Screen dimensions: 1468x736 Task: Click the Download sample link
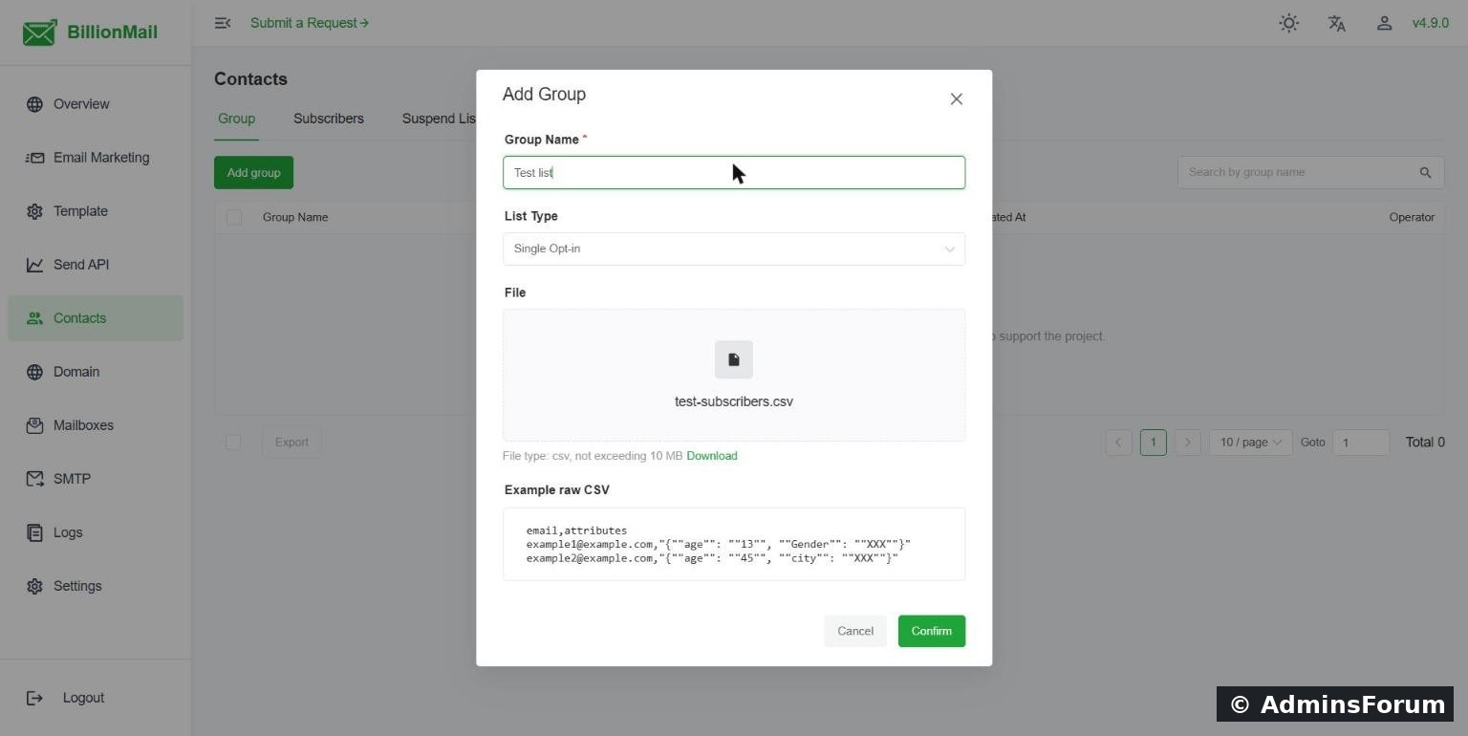(x=712, y=456)
